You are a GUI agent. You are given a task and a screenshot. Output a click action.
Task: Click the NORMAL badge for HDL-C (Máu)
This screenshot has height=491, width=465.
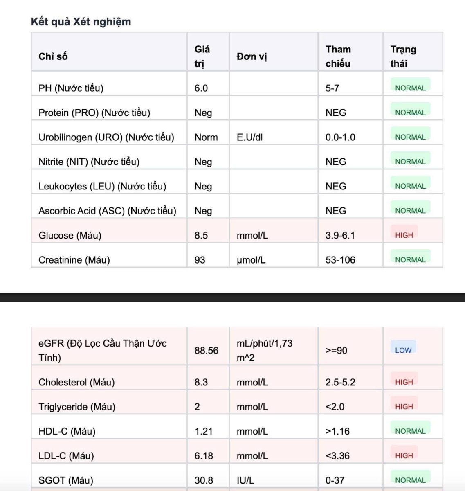pyautogui.click(x=410, y=431)
